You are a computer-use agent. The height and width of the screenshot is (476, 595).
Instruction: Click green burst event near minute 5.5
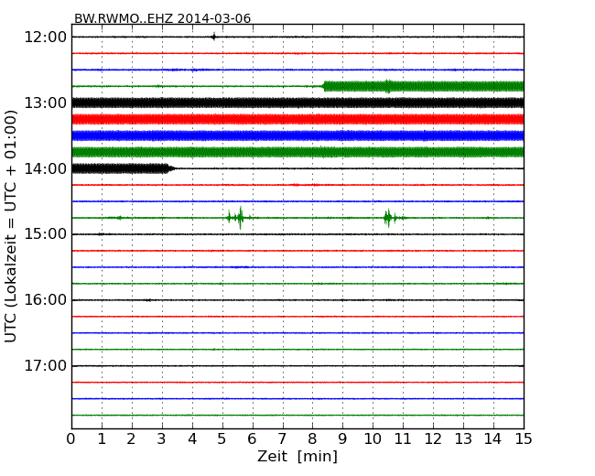pos(239,218)
